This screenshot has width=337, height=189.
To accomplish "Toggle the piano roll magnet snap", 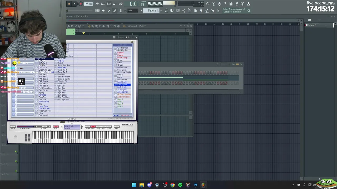I will (72, 26).
